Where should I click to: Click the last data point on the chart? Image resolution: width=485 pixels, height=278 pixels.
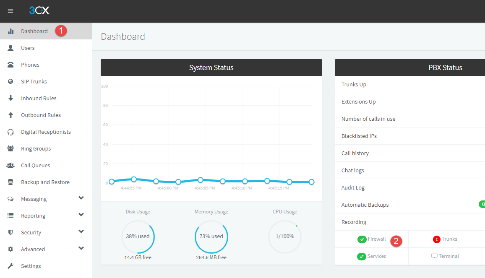pyautogui.click(x=311, y=182)
